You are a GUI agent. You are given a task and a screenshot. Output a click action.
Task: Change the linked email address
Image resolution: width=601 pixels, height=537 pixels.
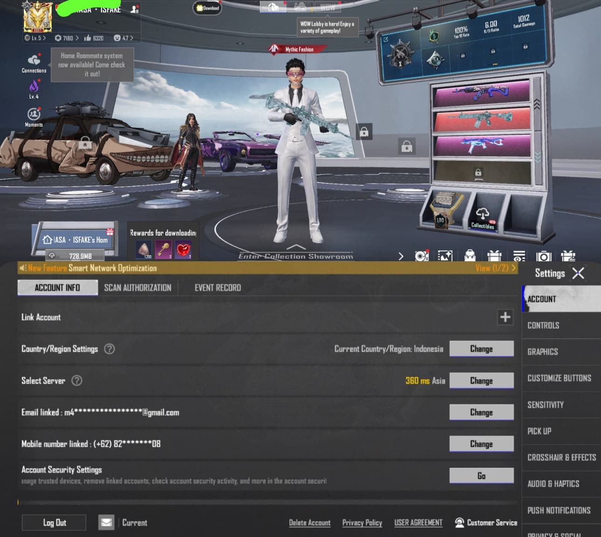tap(481, 412)
